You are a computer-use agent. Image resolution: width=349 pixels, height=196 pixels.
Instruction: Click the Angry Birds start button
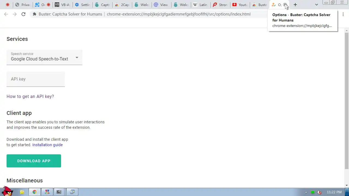coord(7,192)
